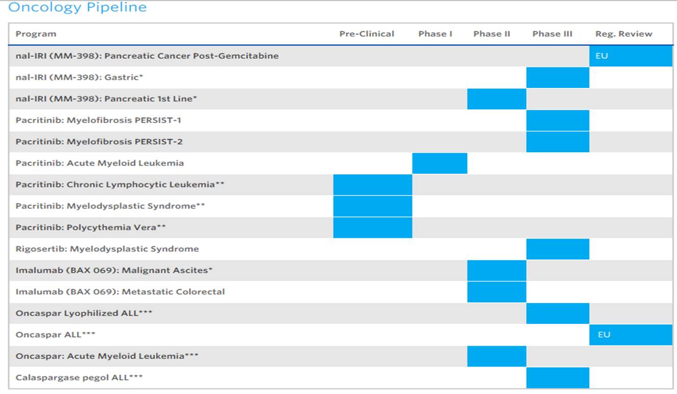
Task: Select Pacritinib: Myelofibrosis PERSIST-1 row label
Action: point(98,120)
